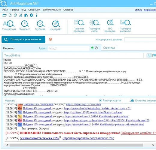
Task: Open the Правка menu
Action: [14, 10]
